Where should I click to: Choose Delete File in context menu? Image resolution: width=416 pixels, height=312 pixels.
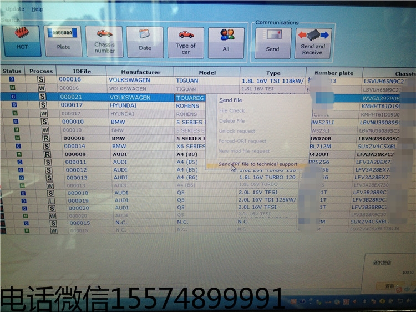[x=232, y=121]
